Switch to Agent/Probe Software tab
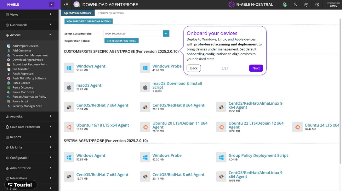Viewport: 342px width, 191px height. pos(78,13)
